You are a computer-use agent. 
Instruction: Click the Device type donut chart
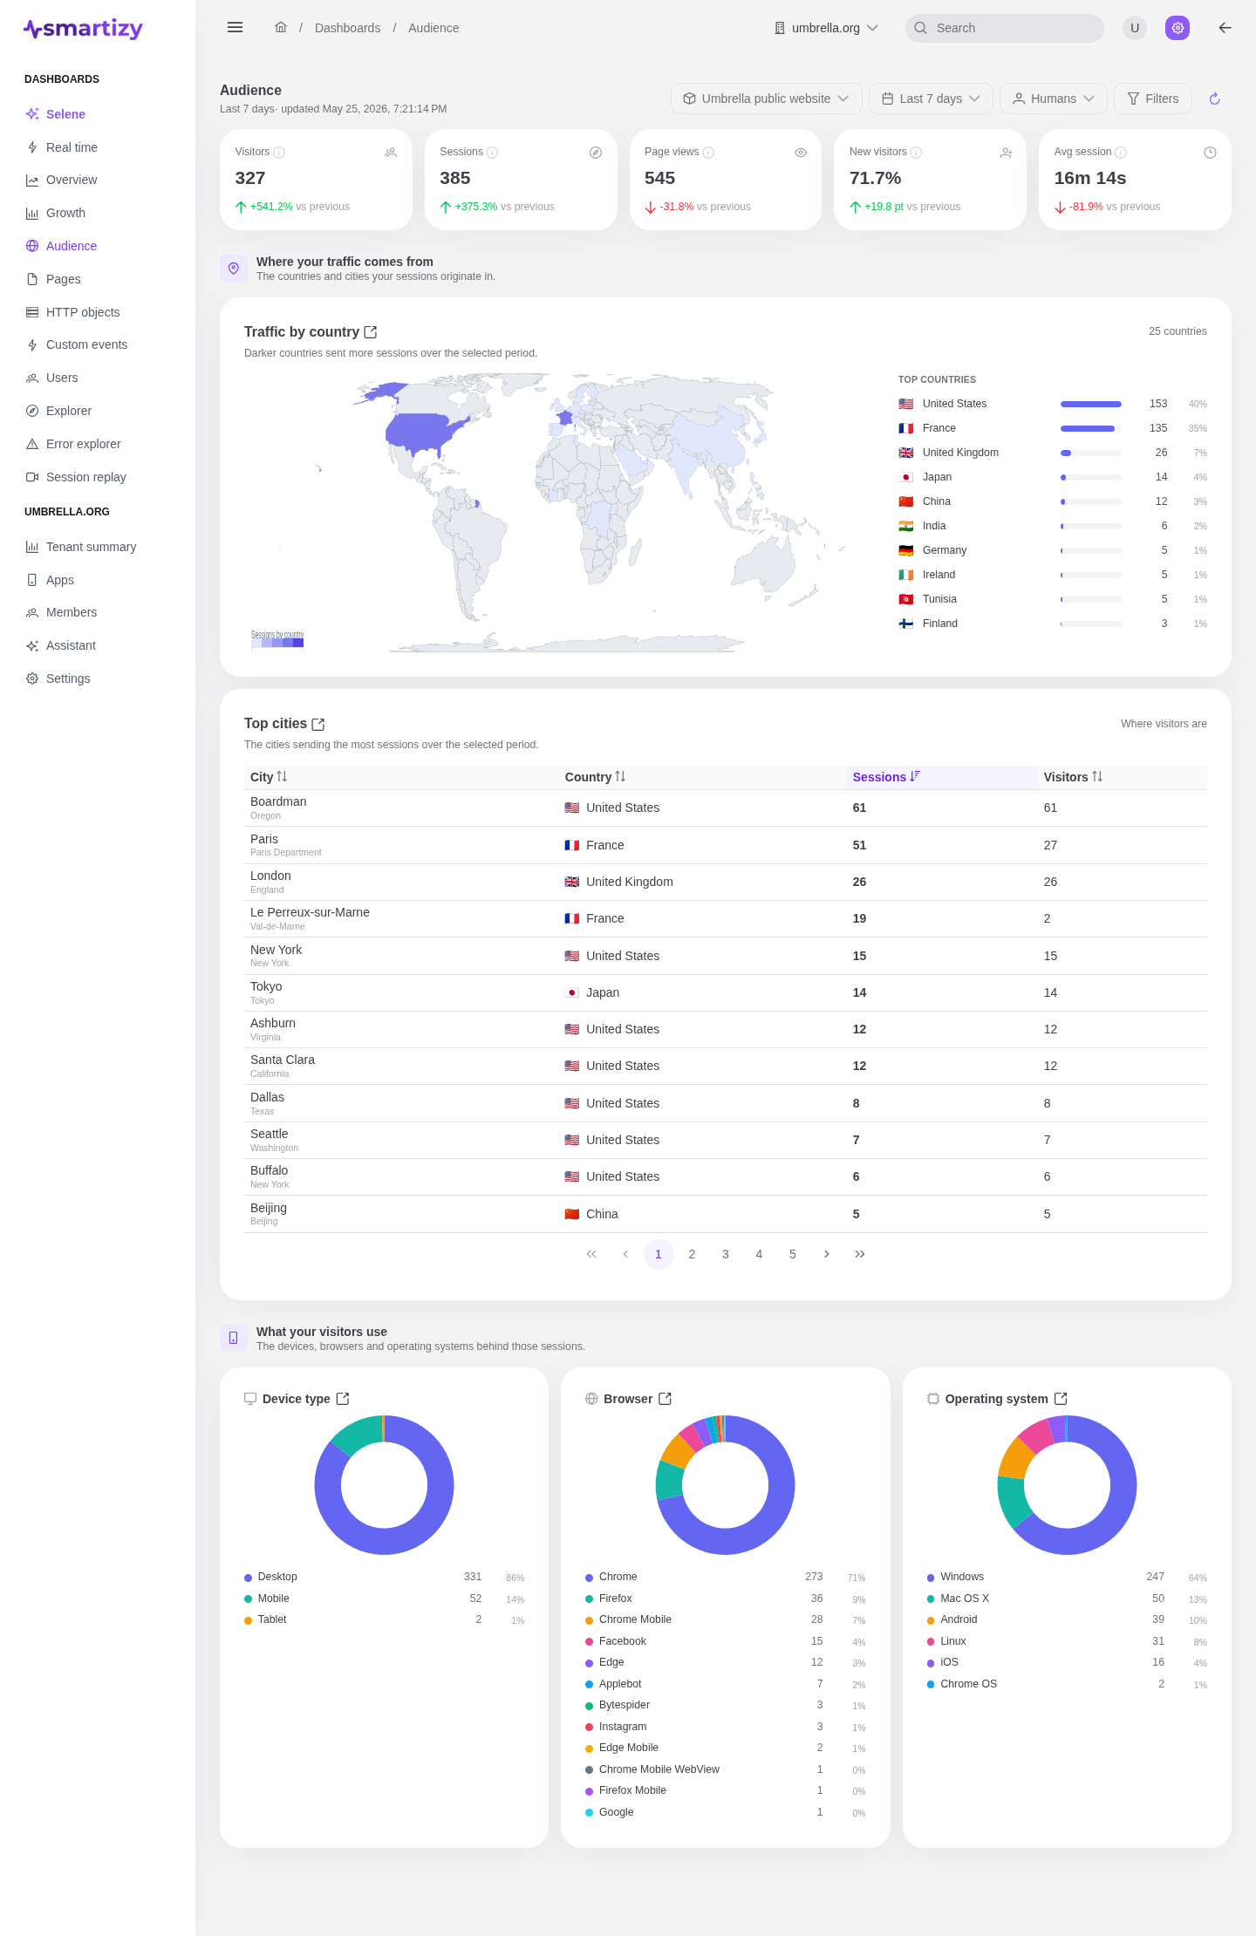384,1485
